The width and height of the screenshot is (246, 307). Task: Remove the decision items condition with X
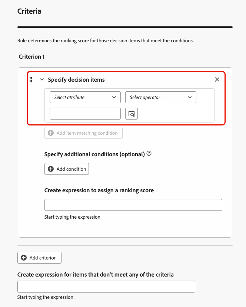point(217,79)
